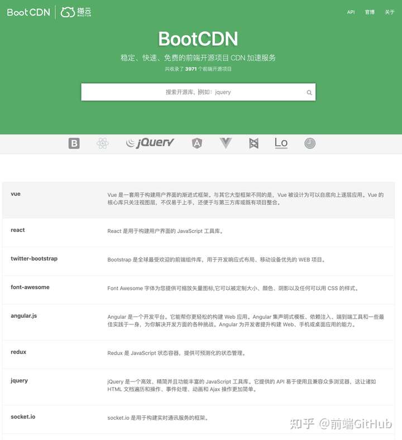402x440 pixels.
Task: Open the Bootstrap B icon
Action: 74,144
